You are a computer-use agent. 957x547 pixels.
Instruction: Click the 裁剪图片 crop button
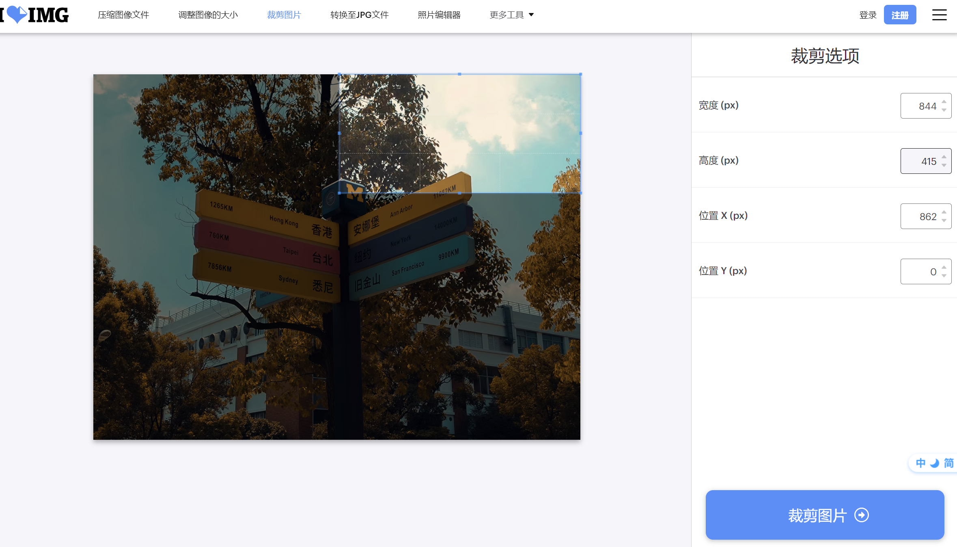pos(825,515)
